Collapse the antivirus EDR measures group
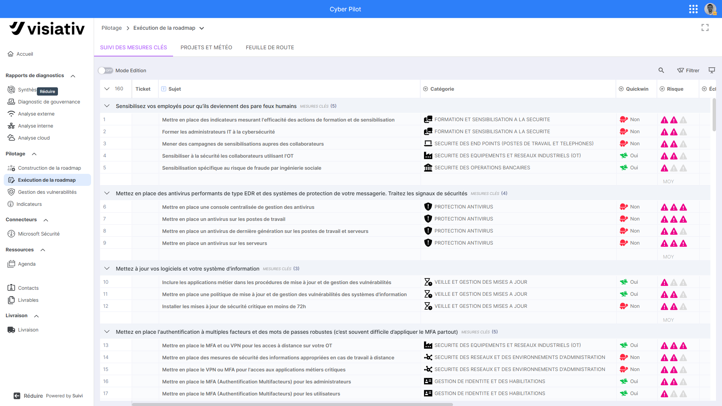The height and width of the screenshot is (406, 722). [107, 193]
